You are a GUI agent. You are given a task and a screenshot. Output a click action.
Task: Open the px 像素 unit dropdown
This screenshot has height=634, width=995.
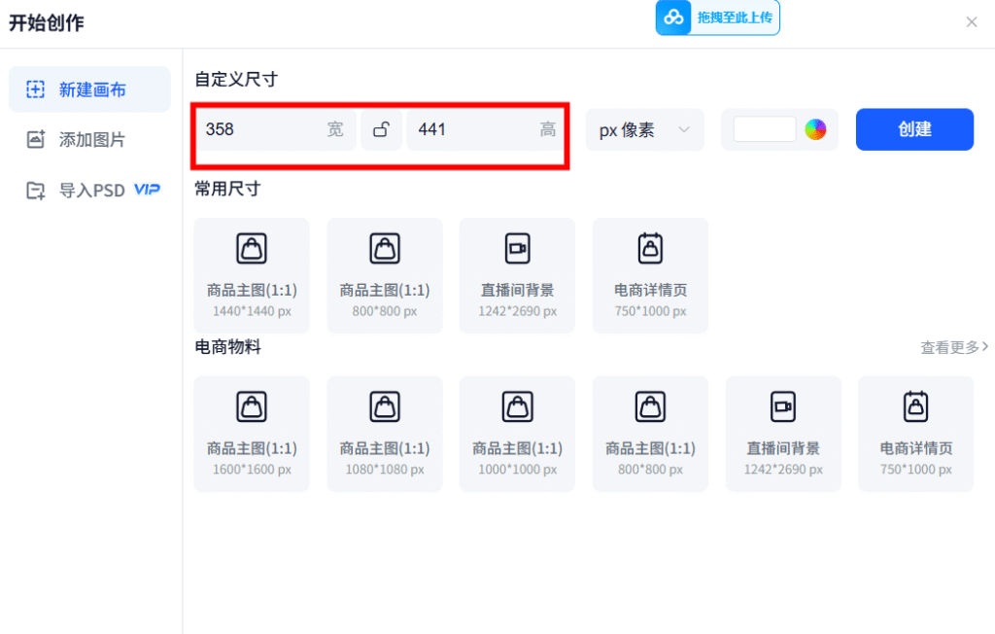coord(644,129)
